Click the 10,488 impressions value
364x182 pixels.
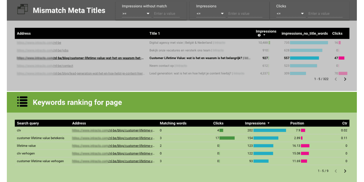(x=263, y=43)
